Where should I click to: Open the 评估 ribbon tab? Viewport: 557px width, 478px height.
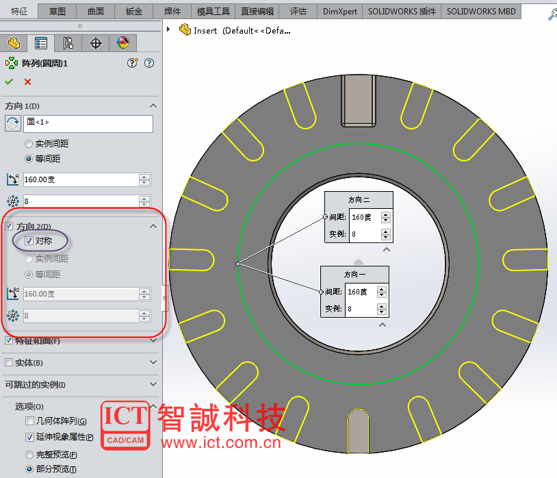tap(298, 12)
